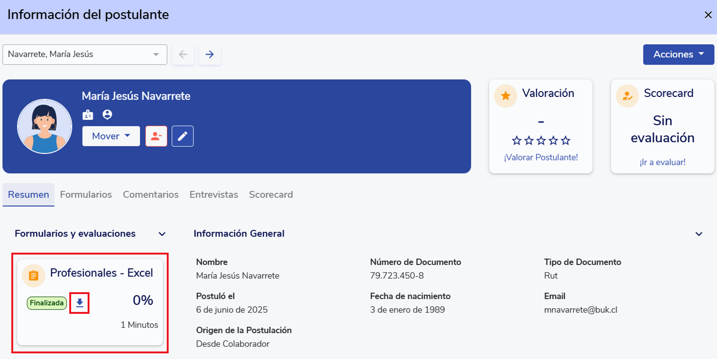Click the profile circle icon under applicant name
Viewport: 717px width, 359px height.
coord(107,115)
